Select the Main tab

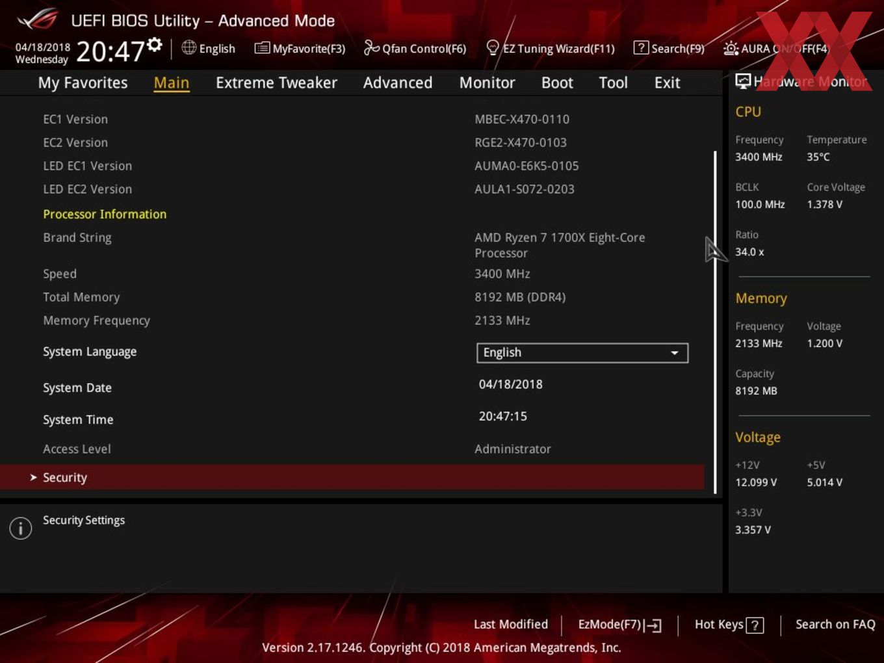coord(172,83)
